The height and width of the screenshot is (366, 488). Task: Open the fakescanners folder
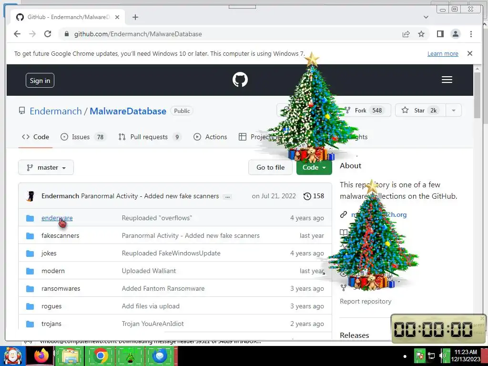[x=61, y=235]
